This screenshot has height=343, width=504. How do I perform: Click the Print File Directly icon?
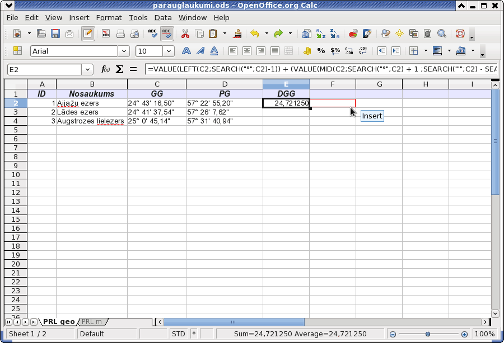[120, 34]
